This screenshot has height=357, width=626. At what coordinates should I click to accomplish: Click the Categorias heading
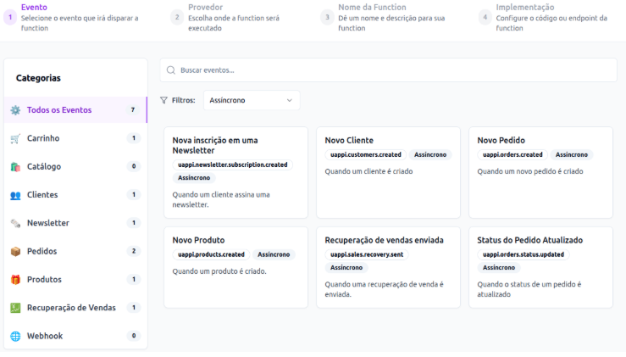[38, 78]
